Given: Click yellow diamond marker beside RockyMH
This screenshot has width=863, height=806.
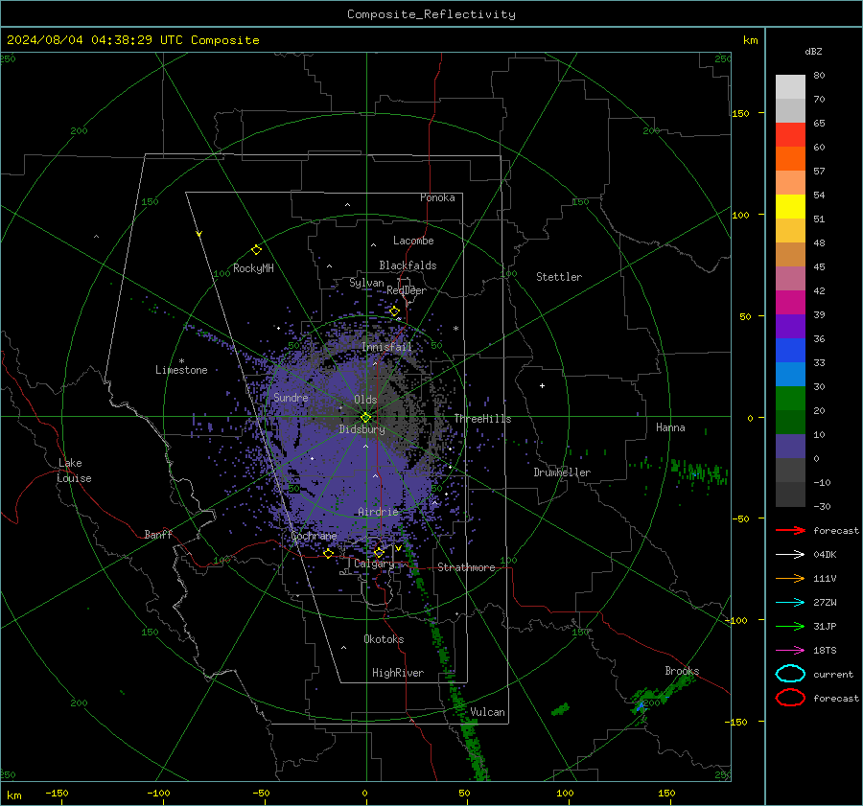Looking at the screenshot, I should 256,250.
